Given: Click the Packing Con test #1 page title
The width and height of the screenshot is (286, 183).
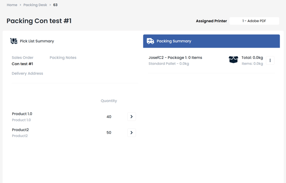Looking at the screenshot, I should pyautogui.click(x=39, y=21).
